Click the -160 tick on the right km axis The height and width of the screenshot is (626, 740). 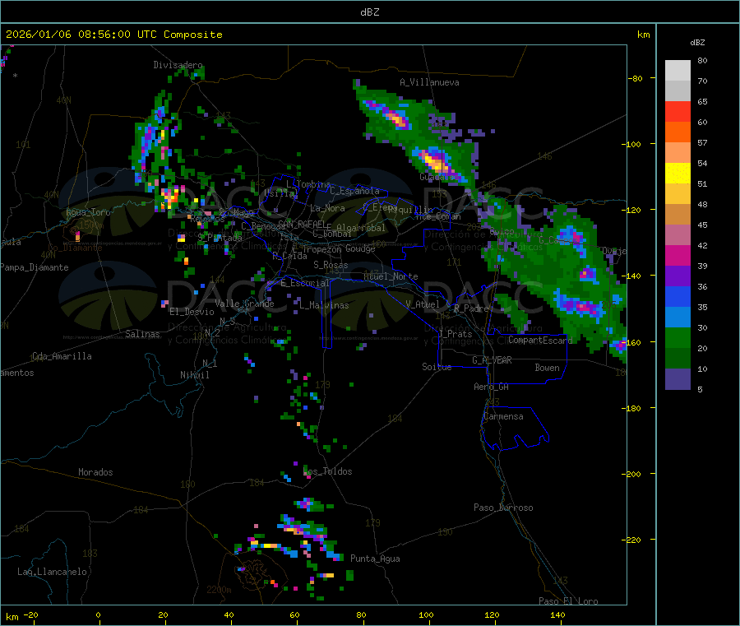[632, 342]
